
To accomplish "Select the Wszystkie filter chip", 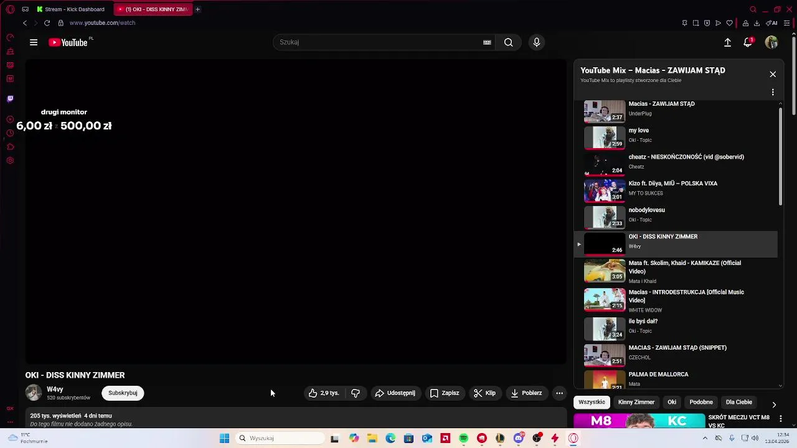I will coord(592,402).
